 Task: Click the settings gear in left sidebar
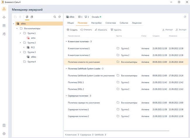4,134
